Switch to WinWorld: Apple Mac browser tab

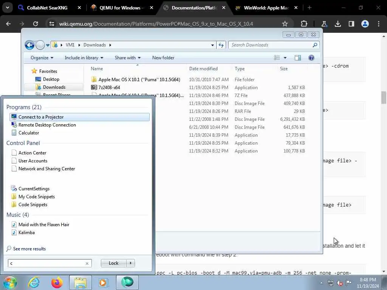tap(266, 8)
